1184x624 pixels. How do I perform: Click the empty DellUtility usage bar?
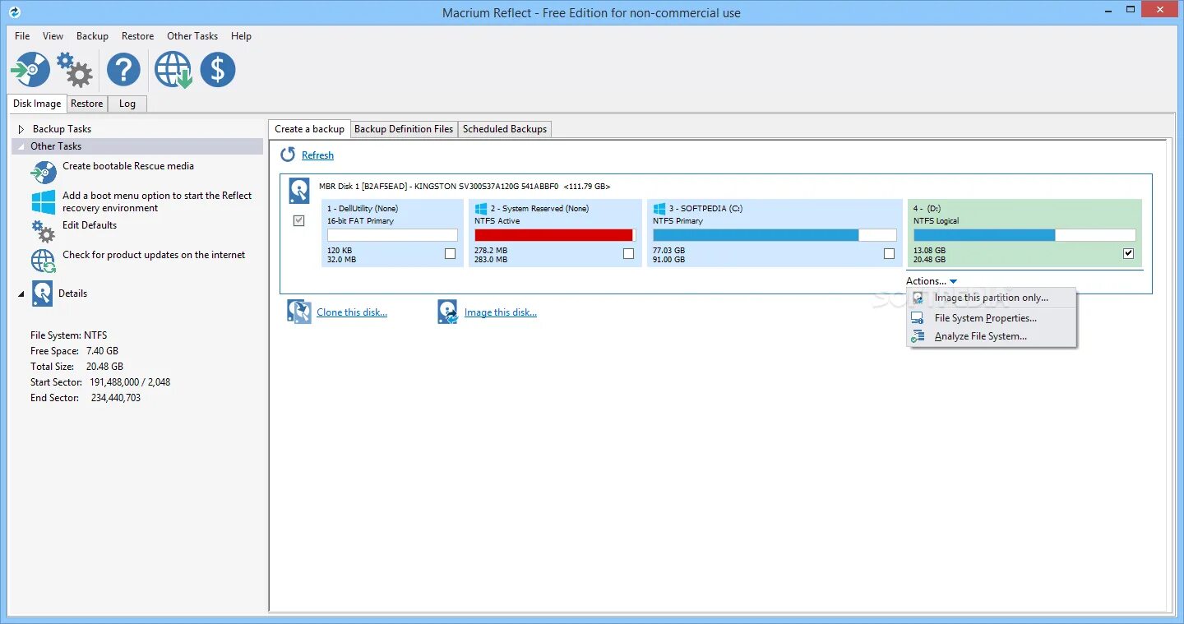click(x=392, y=235)
